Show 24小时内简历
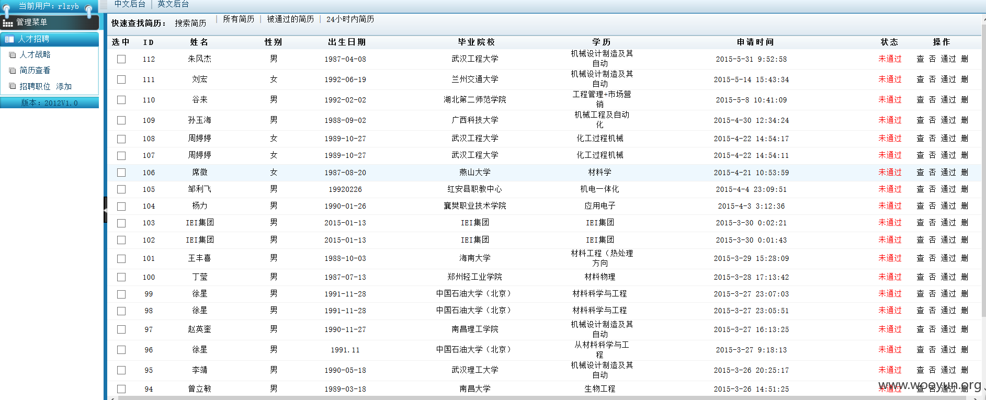986x400 pixels. tap(350, 19)
